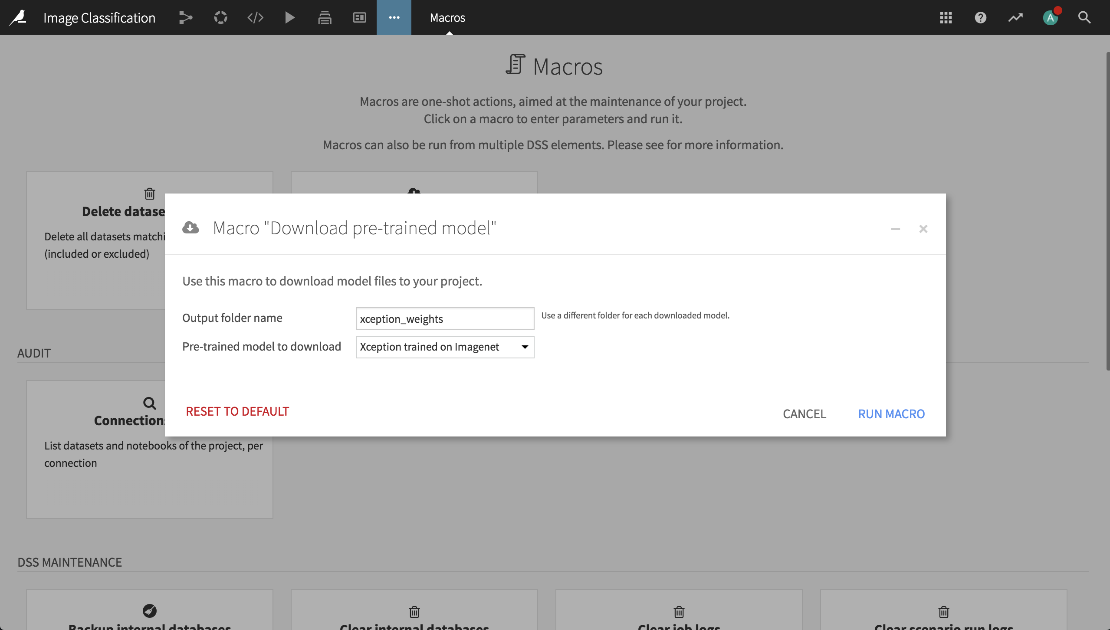Open Jobs using the play triangle icon
The height and width of the screenshot is (630, 1110).
(x=289, y=17)
